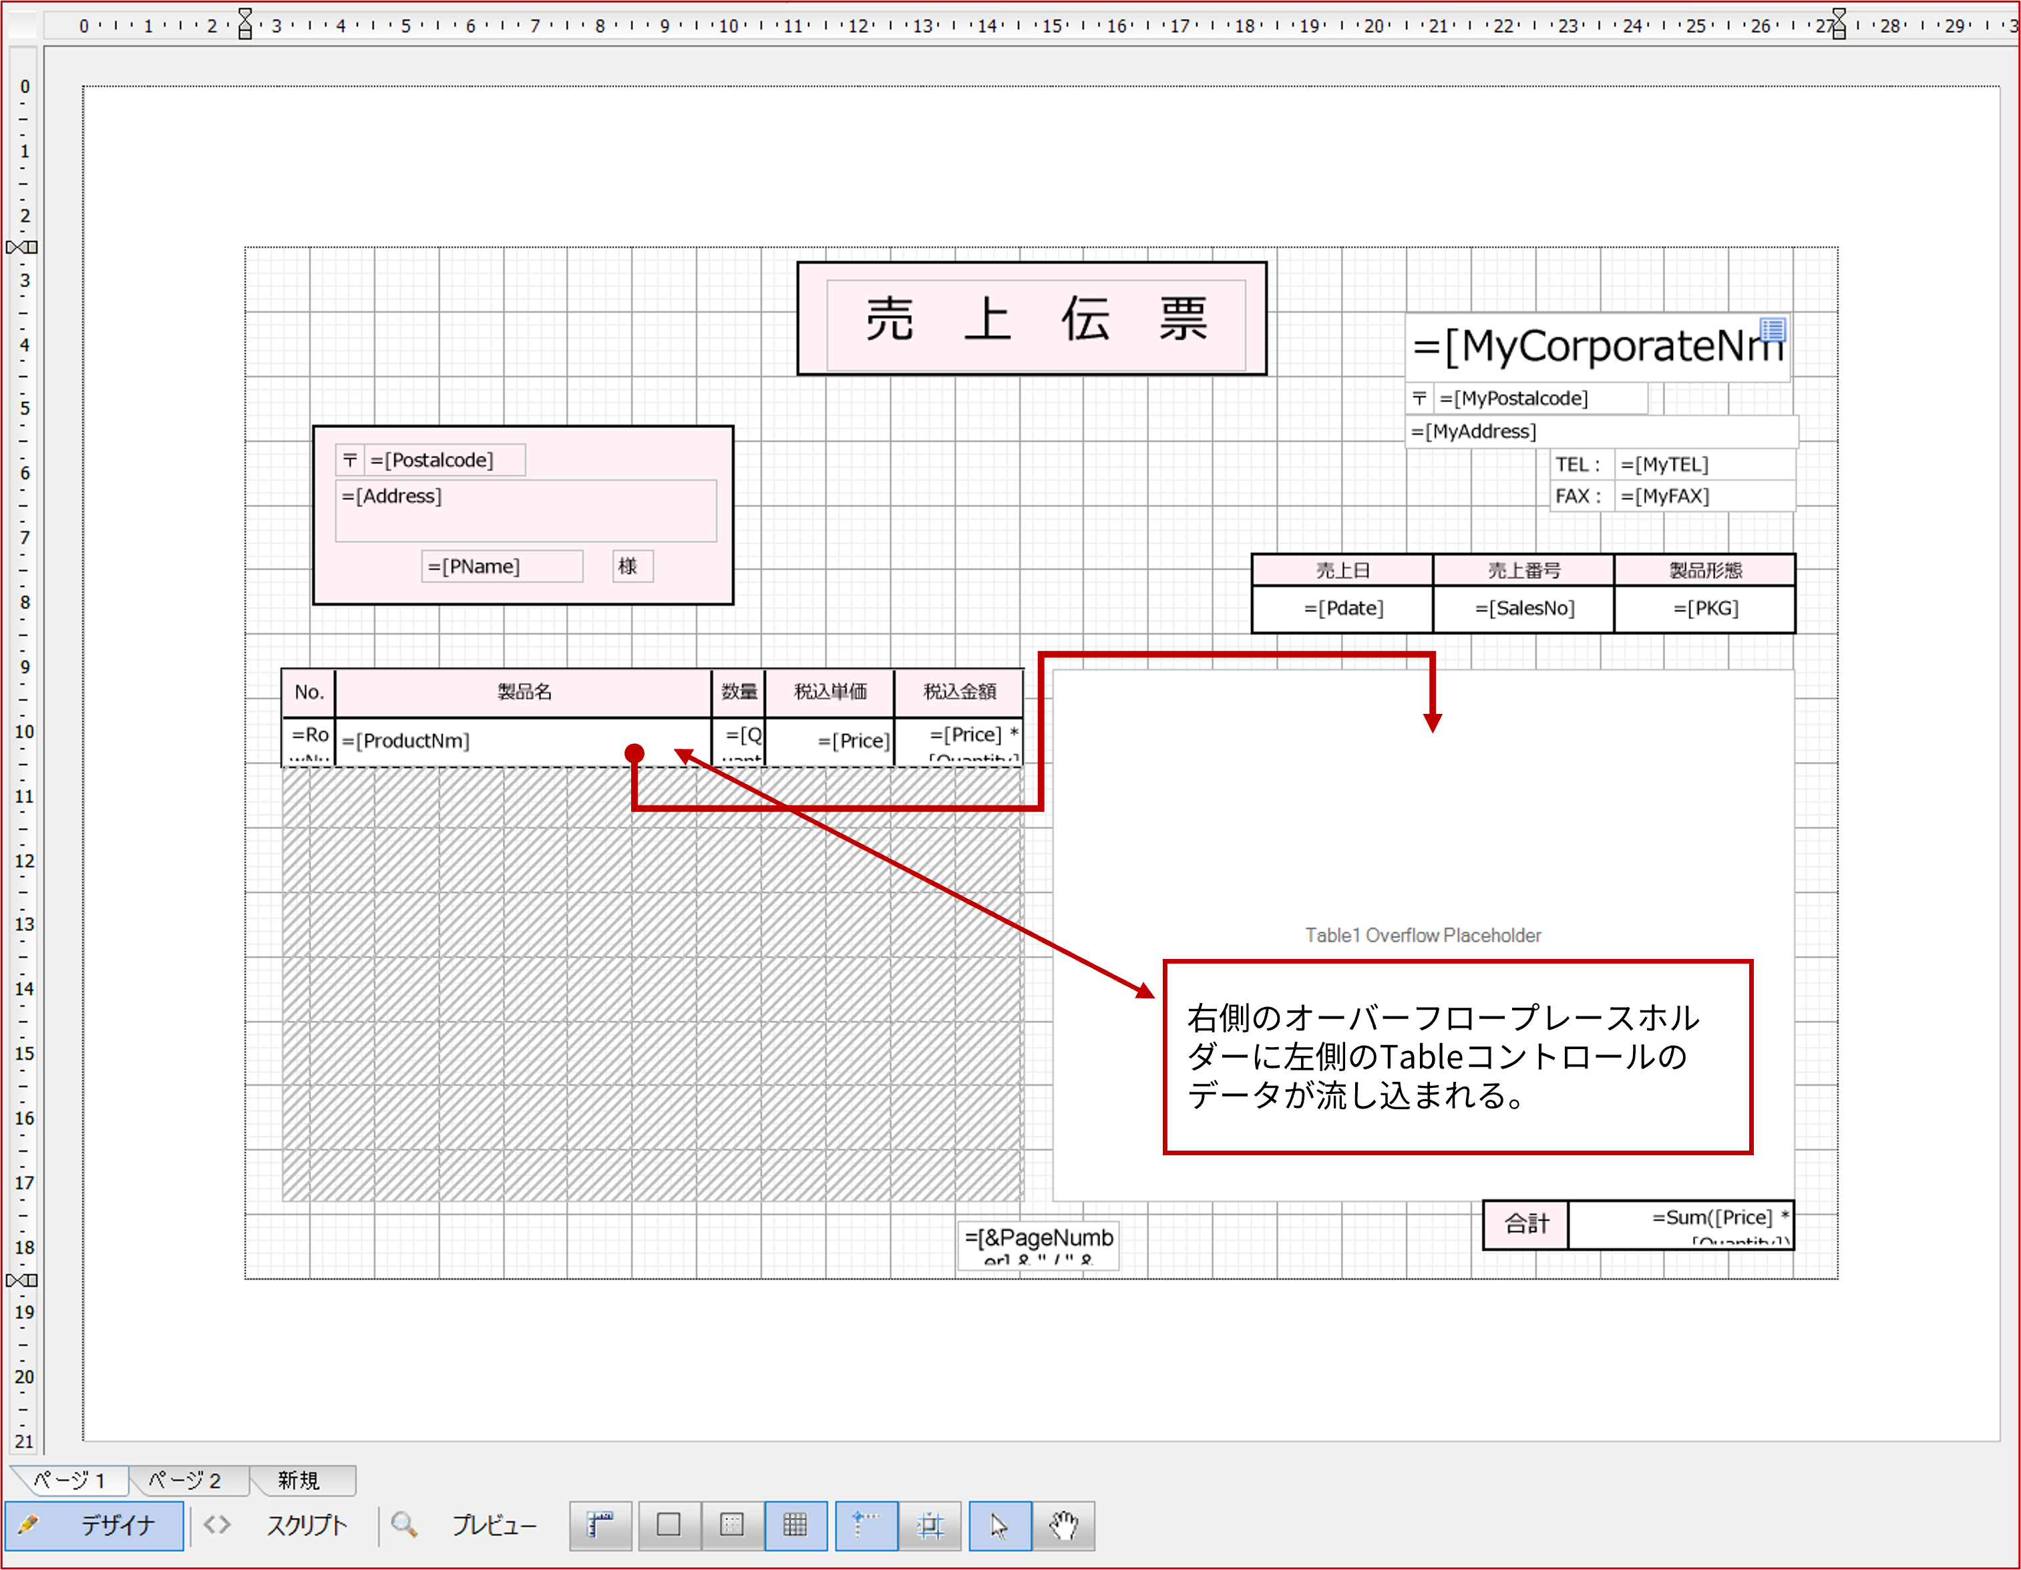Select the 売上日 header cell
Viewport: 2021px width, 1570px height.
[1342, 571]
